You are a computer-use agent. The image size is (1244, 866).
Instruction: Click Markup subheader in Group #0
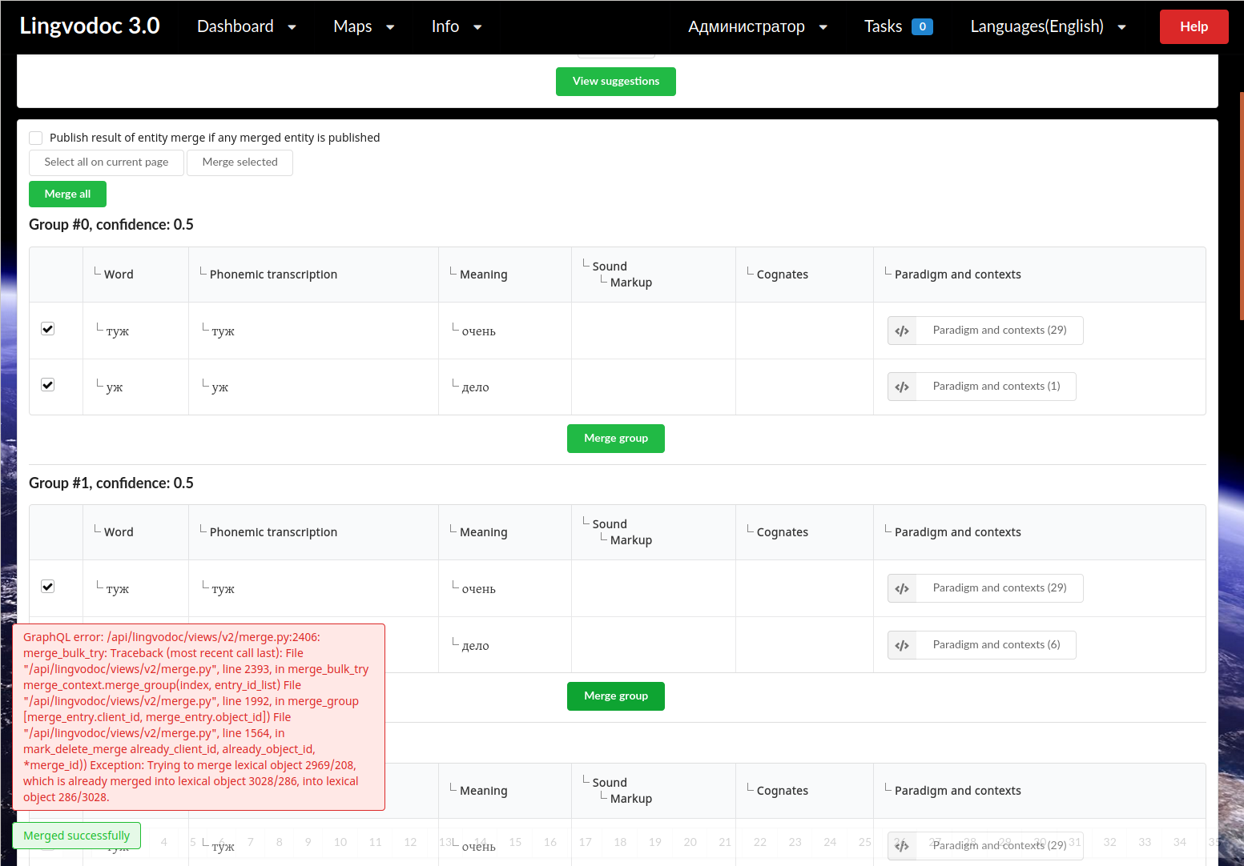pyautogui.click(x=631, y=283)
